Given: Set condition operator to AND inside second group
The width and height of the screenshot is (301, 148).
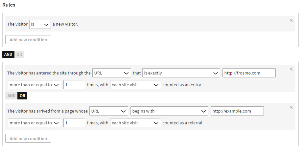Looking at the screenshot, I should coord(11,96).
